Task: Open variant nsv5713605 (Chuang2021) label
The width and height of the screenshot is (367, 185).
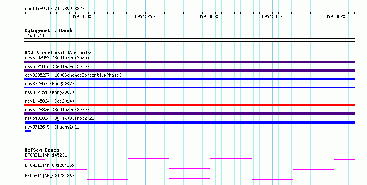Action: coord(53,127)
